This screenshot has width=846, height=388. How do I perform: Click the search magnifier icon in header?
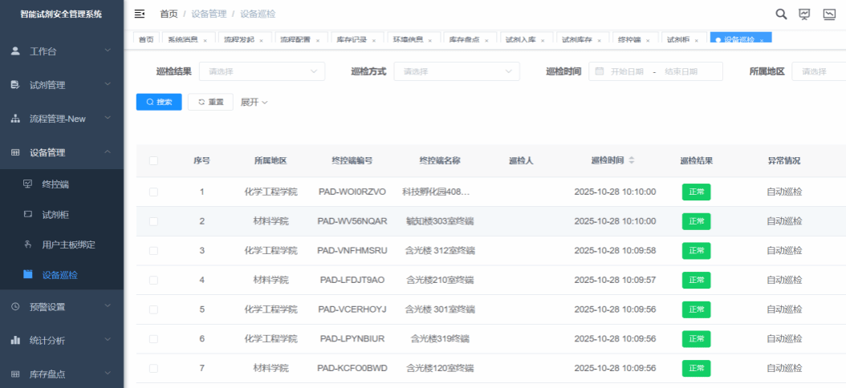coord(780,14)
